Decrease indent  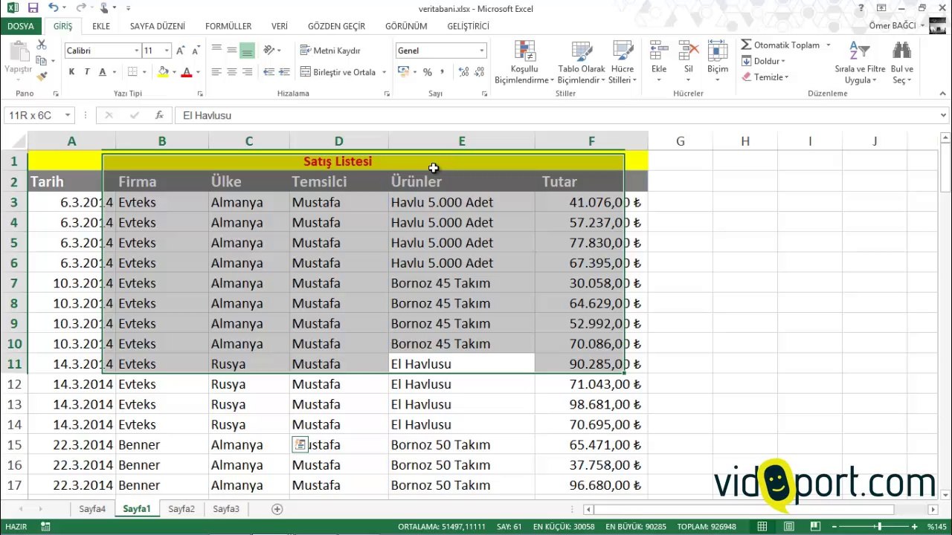268,72
